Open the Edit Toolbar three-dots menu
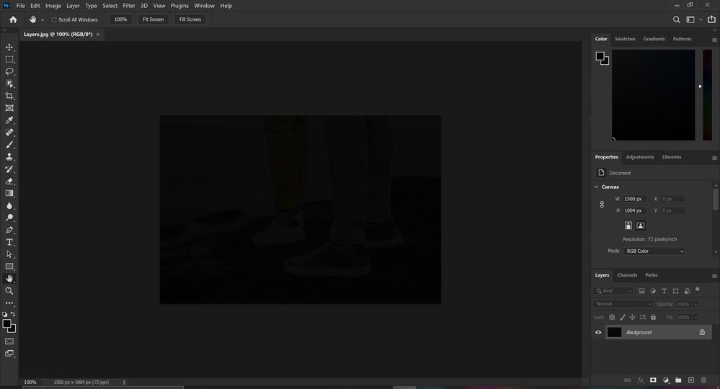720x389 pixels. 9,303
